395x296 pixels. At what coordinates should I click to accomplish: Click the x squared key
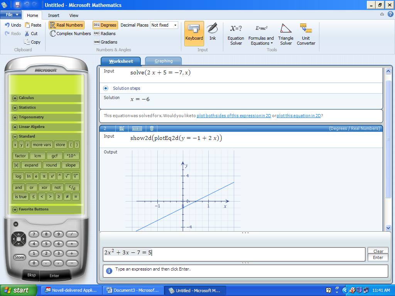52,176
